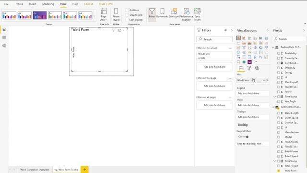This screenshot has width=307, height=173.
Task: Open More options on Wind Farm visual
Action: pyautogui.click(x=125, y=30)
